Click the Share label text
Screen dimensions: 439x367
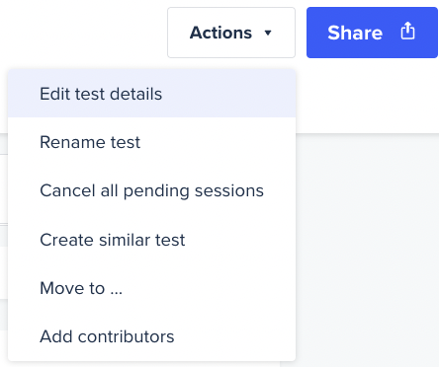click(355, 33)
